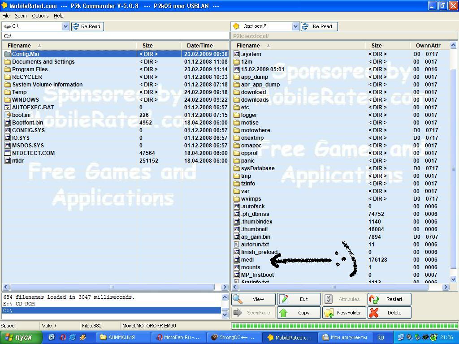Select the WINDOWS folder icon
Image resolution: width=459 pixels, height=344 pixels.
8,100
